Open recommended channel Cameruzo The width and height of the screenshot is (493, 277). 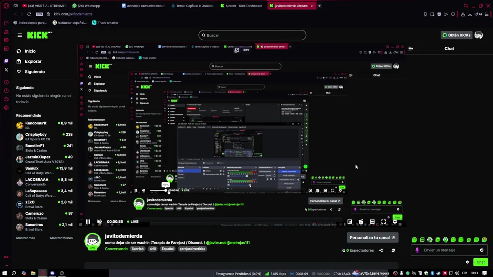tap(44, 216)
